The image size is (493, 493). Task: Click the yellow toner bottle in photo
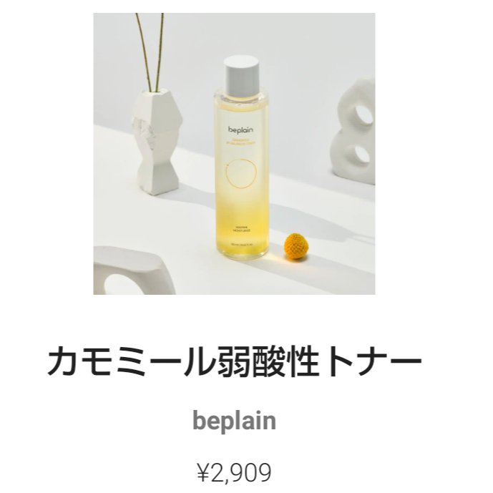pyautogui.click(x=241, y=157)
